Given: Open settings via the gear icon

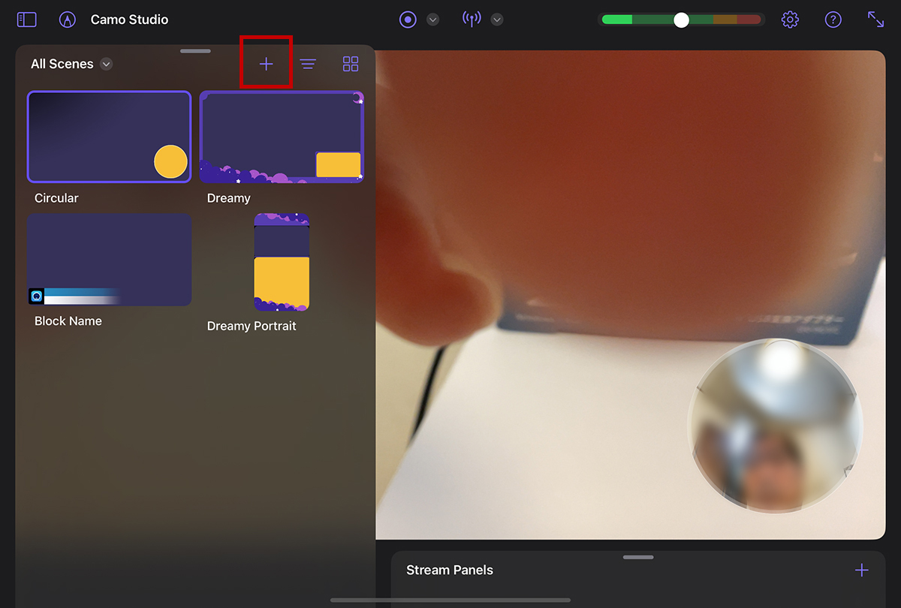Looking at the screenshot, I should click(790, 20).
